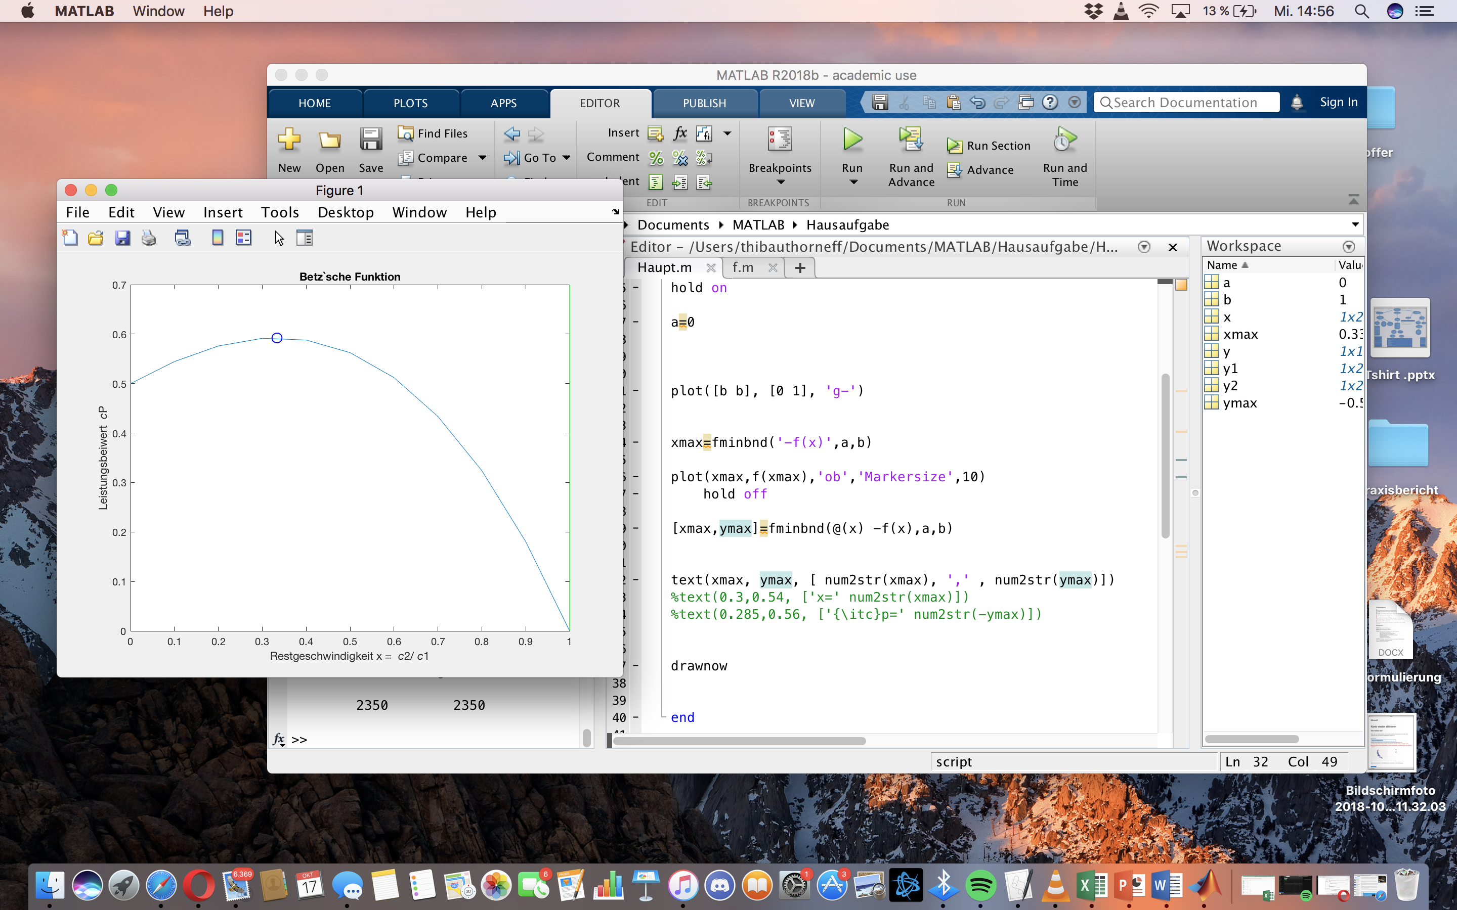Click the Sign In link

click(x=1338, y=102)
